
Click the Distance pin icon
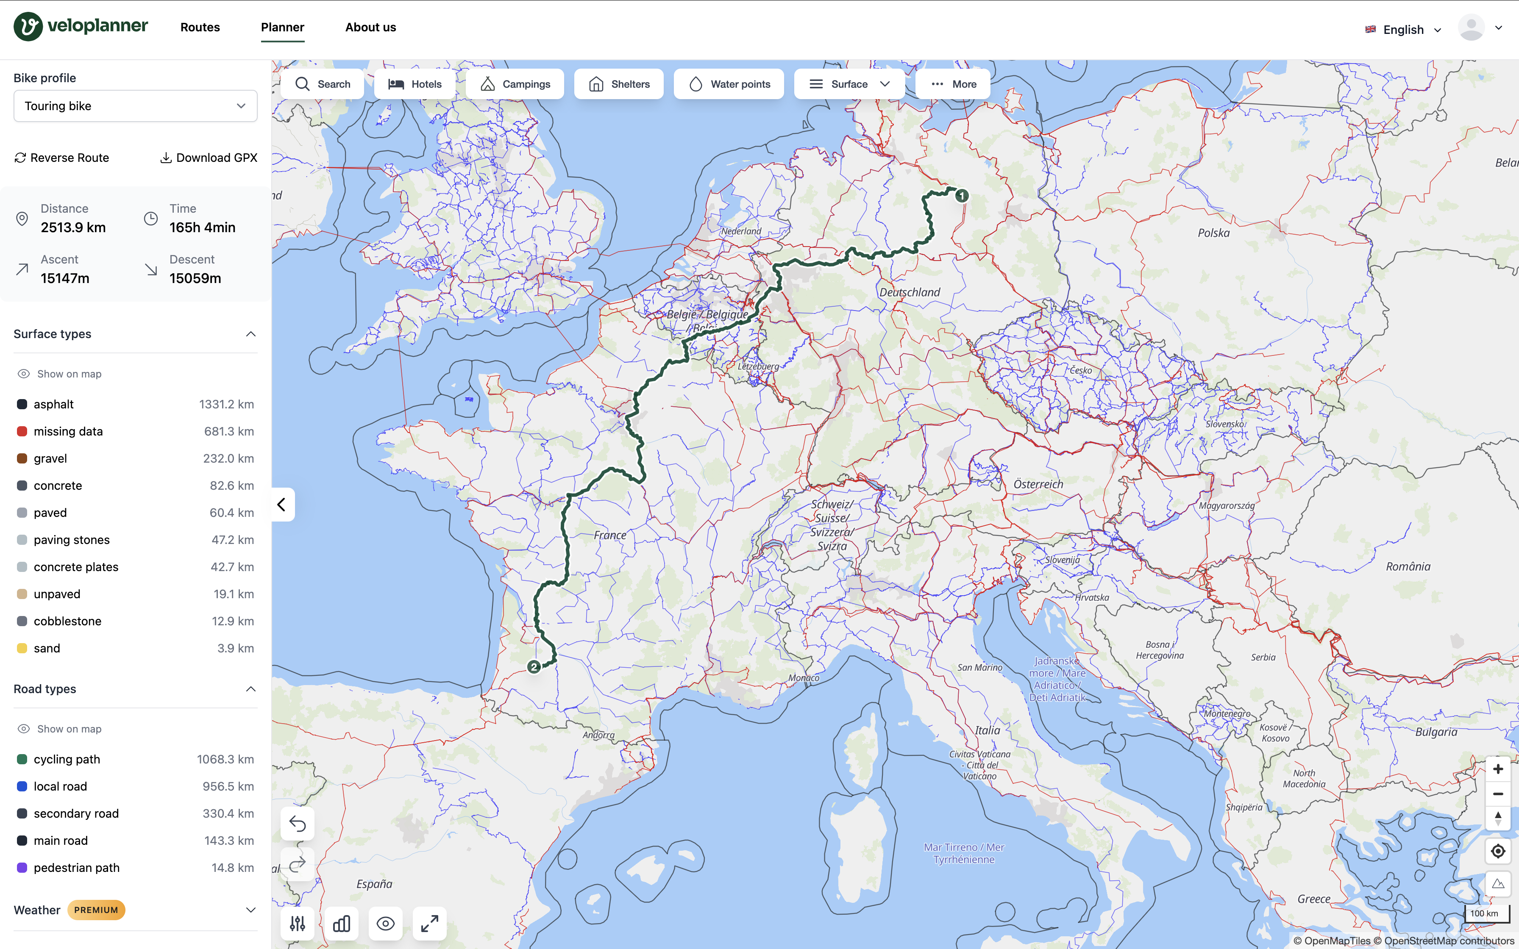tap(22, 219)
